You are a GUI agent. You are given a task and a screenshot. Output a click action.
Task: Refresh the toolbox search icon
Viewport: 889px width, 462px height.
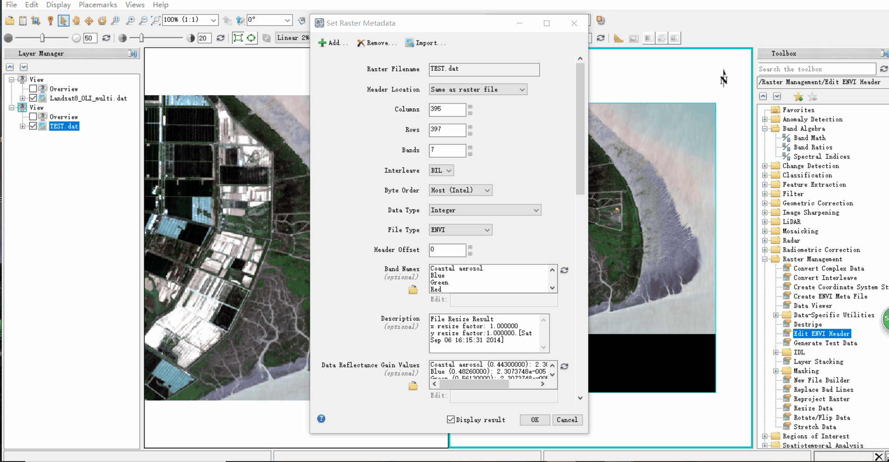883,69
